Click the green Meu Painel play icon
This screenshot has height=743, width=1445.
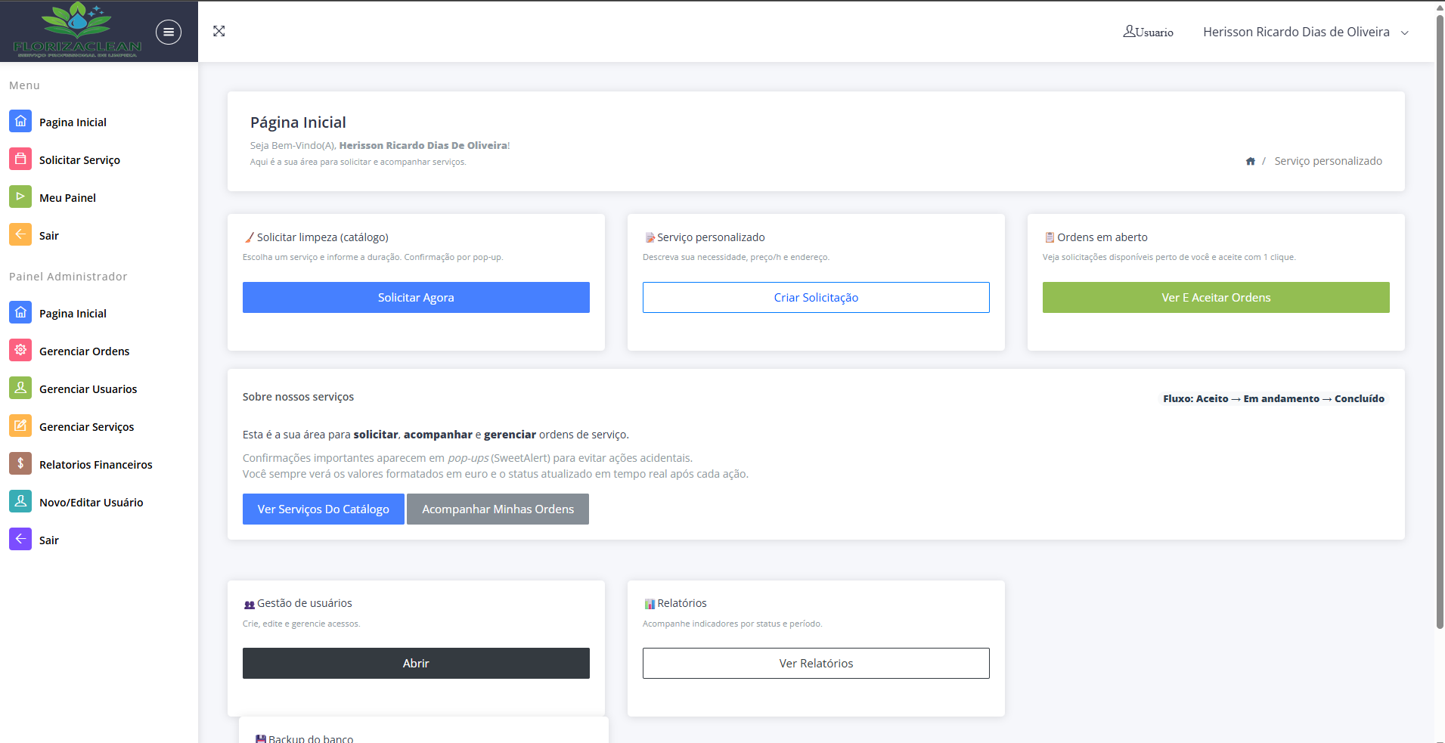[x=20, y=197]
